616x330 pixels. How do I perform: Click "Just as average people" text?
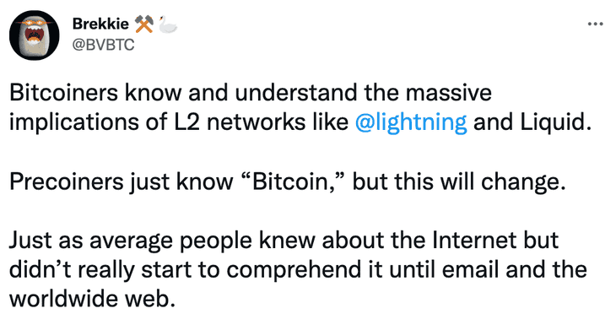coord(131,241)
